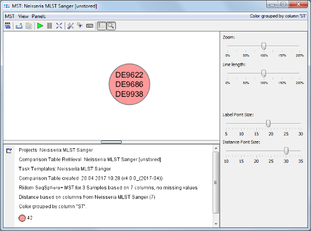311x231 pixels.
Task: Click 'Projects: Neisseria MLST Sanger' text
Action: (56, 150)
